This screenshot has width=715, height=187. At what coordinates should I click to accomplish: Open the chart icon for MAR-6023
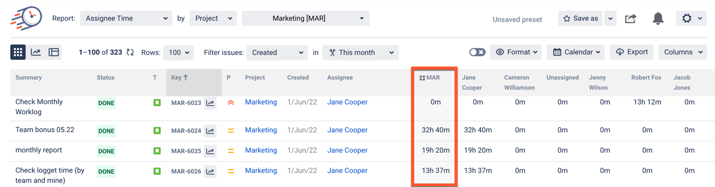(x=210, y=103)
